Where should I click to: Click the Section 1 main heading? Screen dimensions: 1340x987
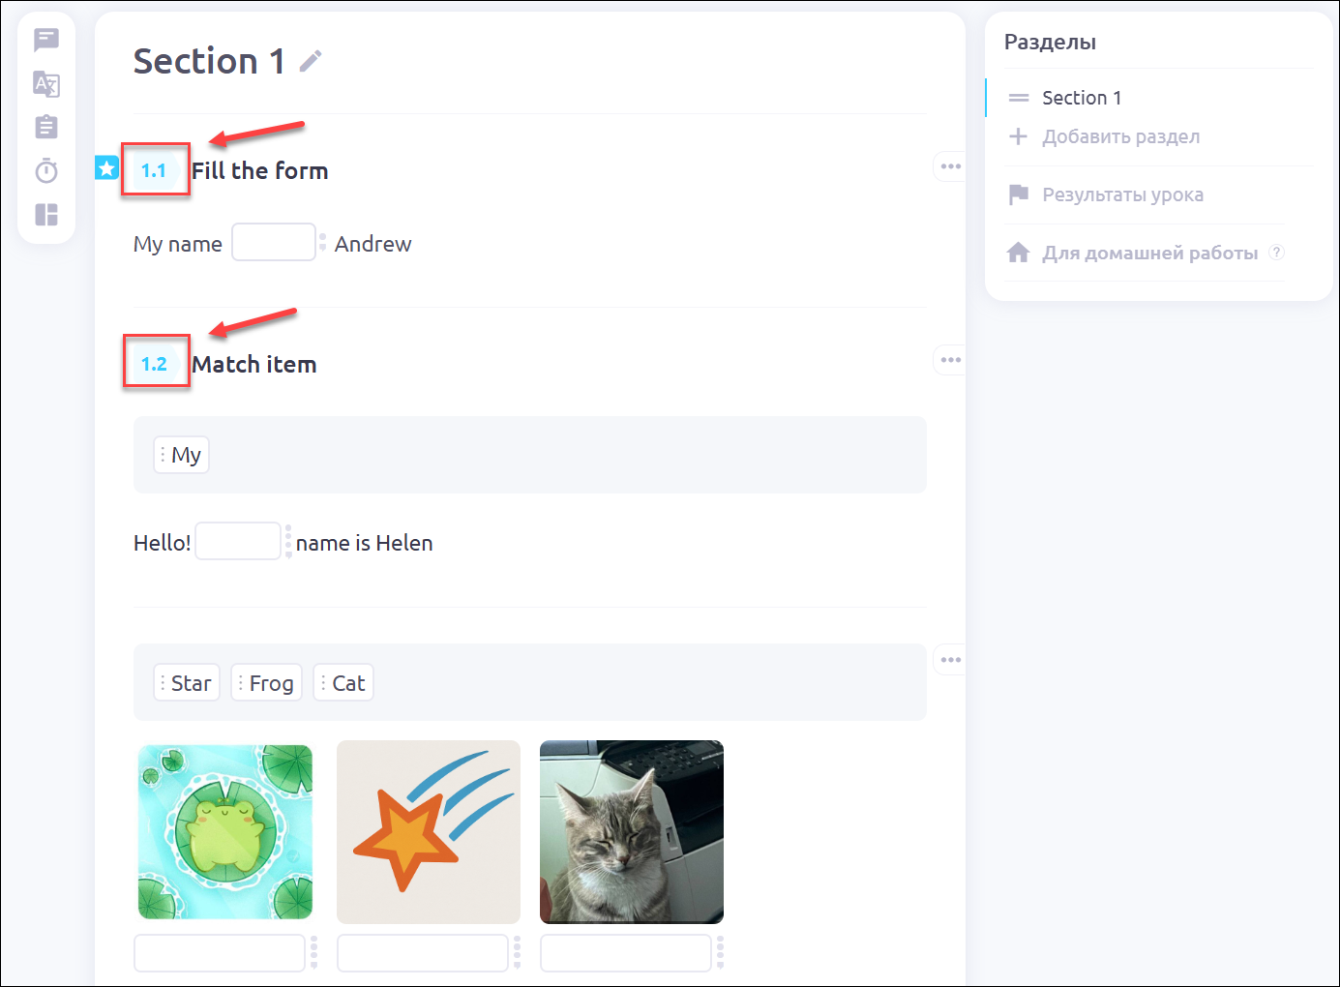coord(209,61)
